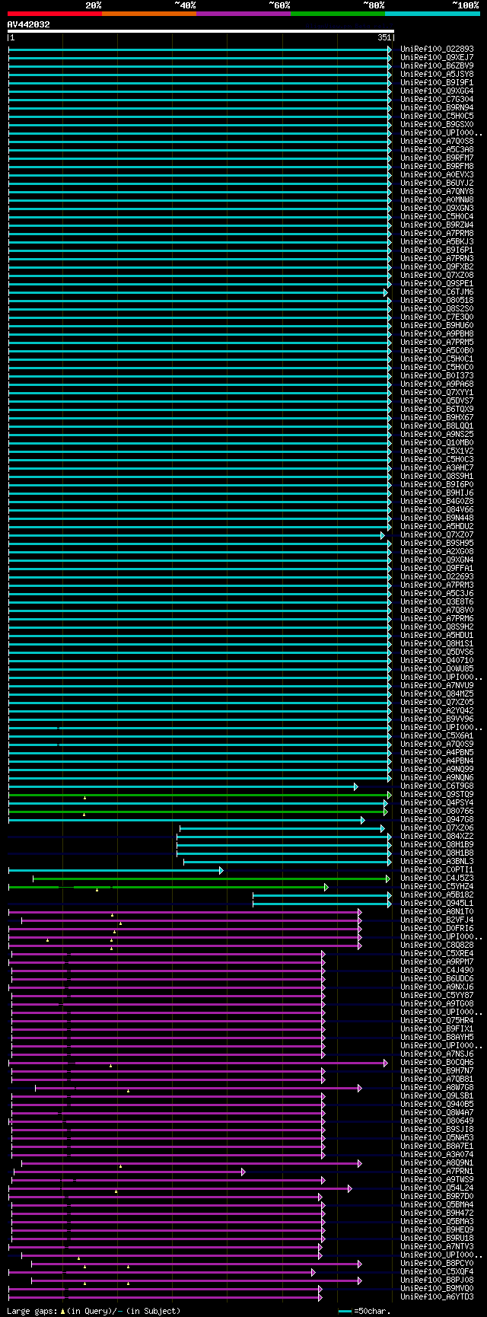Image resolution: width=487 pixels, height=1317 pixels.
Task: Open hit UniRef100_A7NTV3
Action: (x=437, y=1247)
